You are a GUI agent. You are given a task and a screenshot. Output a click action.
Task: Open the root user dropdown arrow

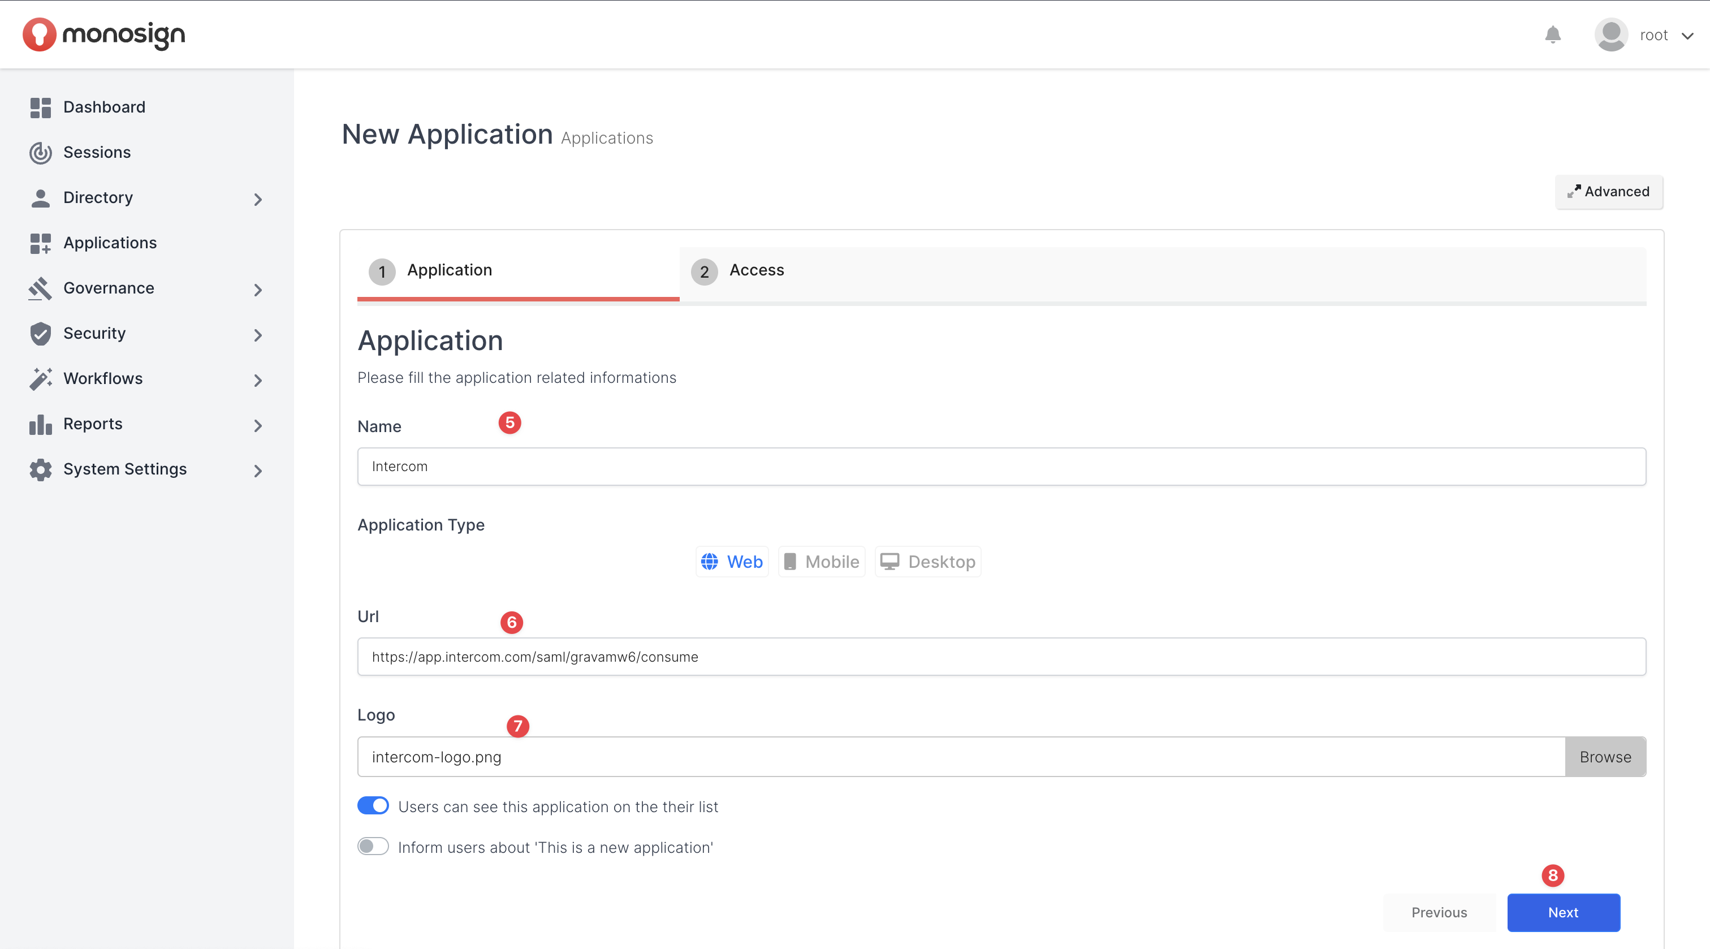[x=1687, y=36]
